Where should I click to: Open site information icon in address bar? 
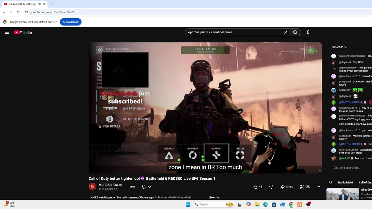click(26, 12)
